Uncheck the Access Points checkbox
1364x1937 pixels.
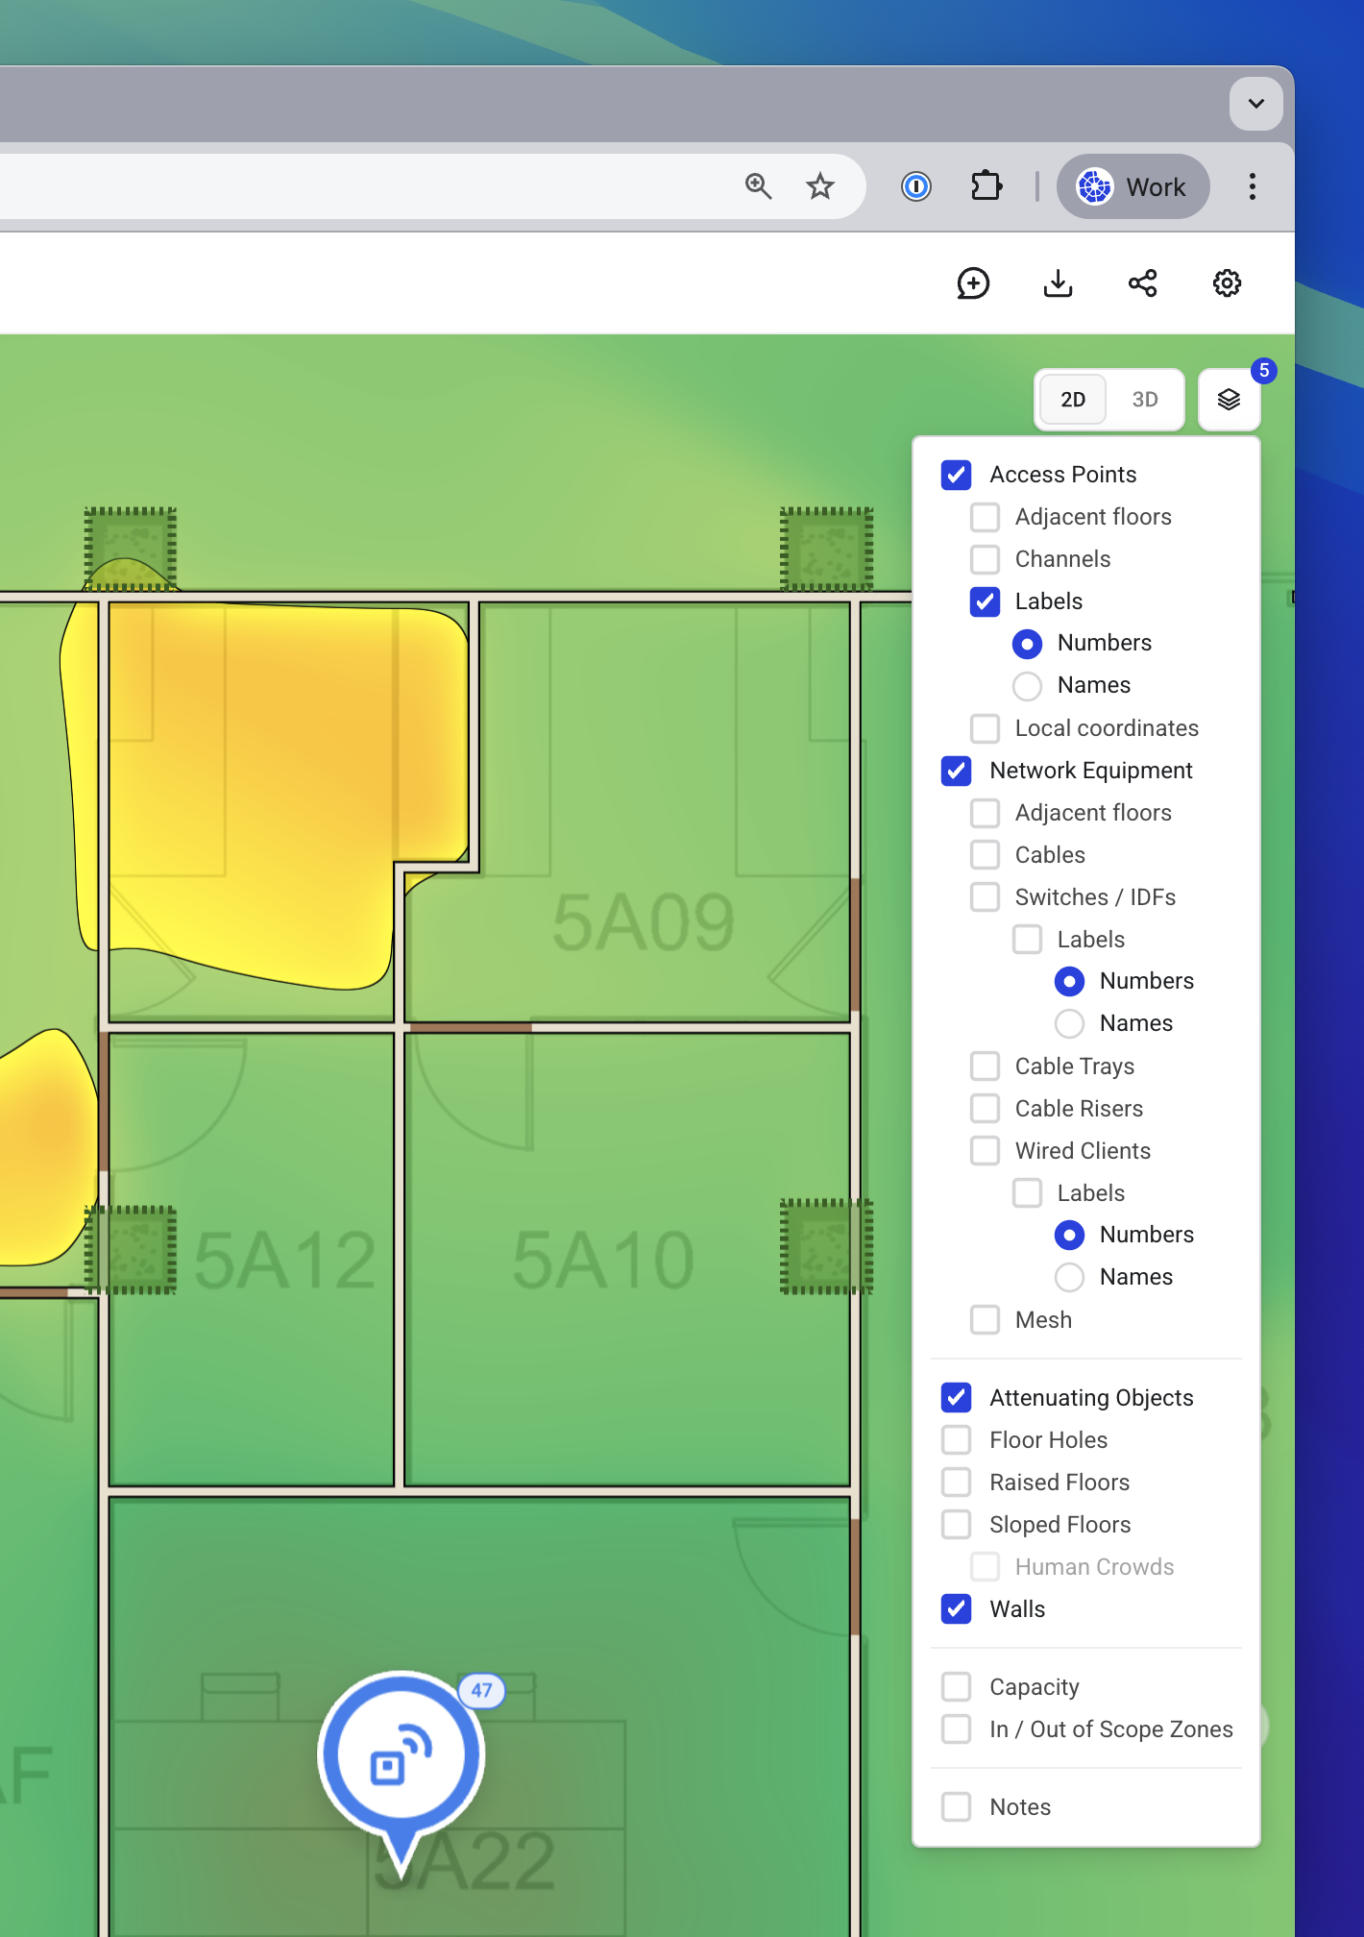tap(956, 475)
